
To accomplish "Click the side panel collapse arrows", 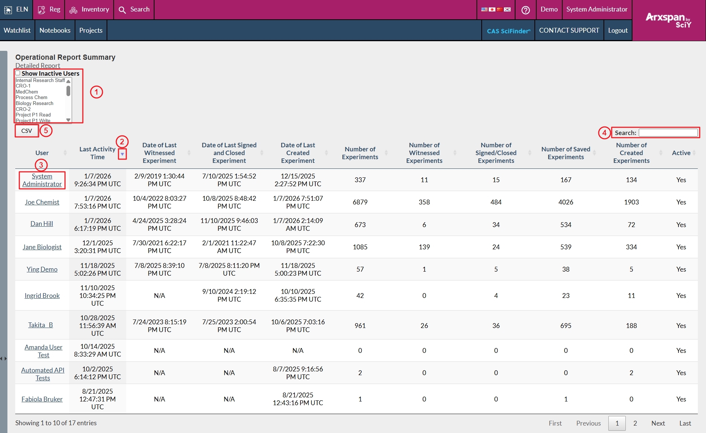I will pyautogui.click(x=3, y=358).
